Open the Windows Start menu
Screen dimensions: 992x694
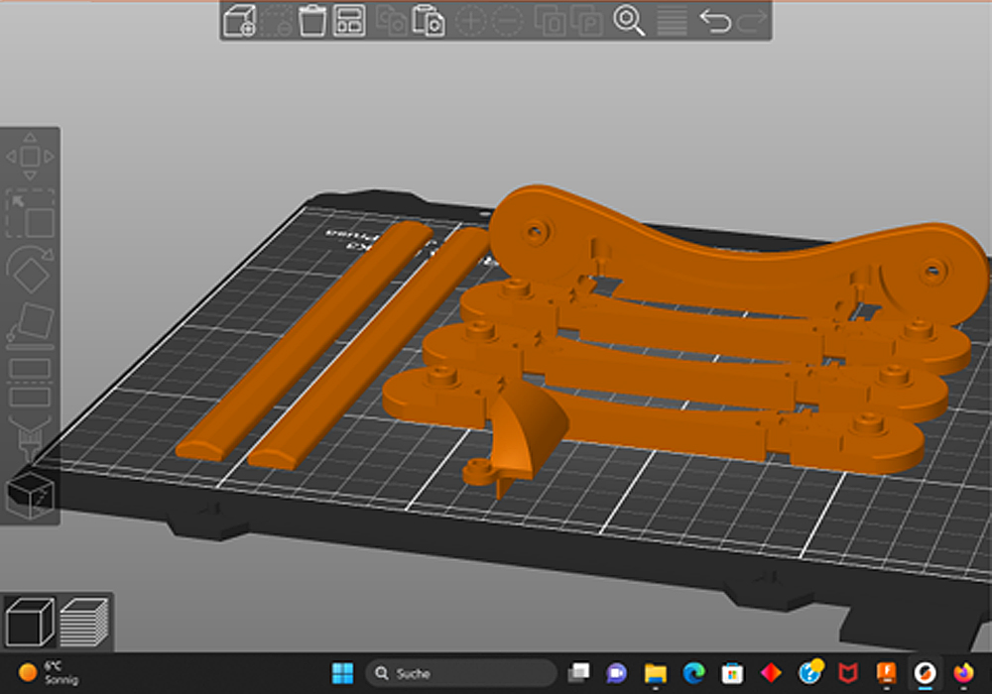[x=342, y=673]
